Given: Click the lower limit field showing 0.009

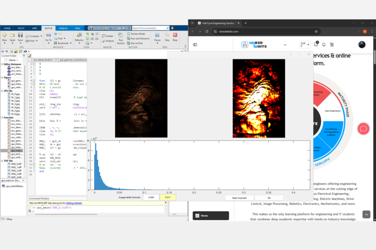Looking at the screenshot, I should [x=151, y=197].
